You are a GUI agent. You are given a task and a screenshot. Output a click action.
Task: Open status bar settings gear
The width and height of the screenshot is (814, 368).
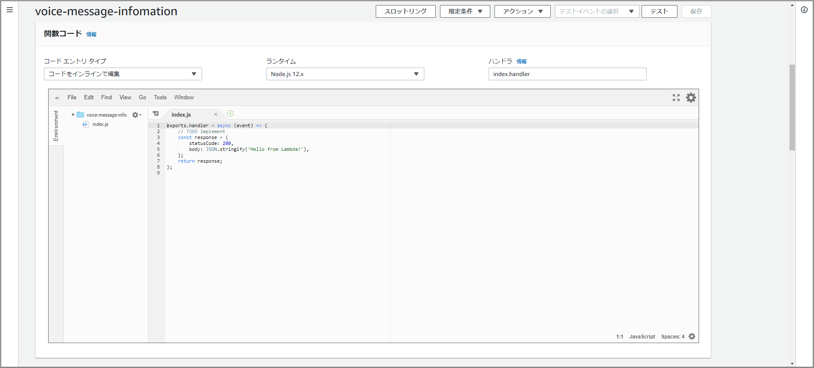tap(692, 336)
